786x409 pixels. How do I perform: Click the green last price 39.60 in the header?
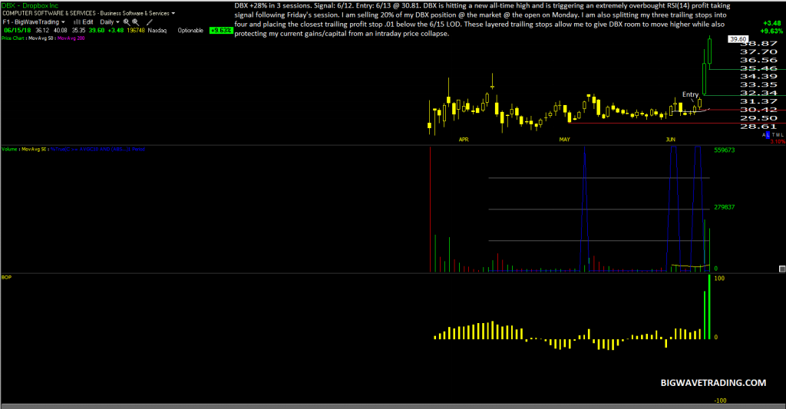[x=97, y=31]
